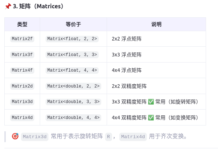Click 'Matrix<double, 2, 2>' code
Viewport: 218px width, 149px height.
point(73,86)
